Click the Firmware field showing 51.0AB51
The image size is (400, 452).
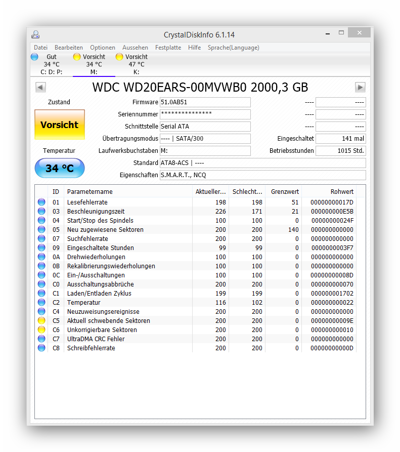(x=205, y=102)
